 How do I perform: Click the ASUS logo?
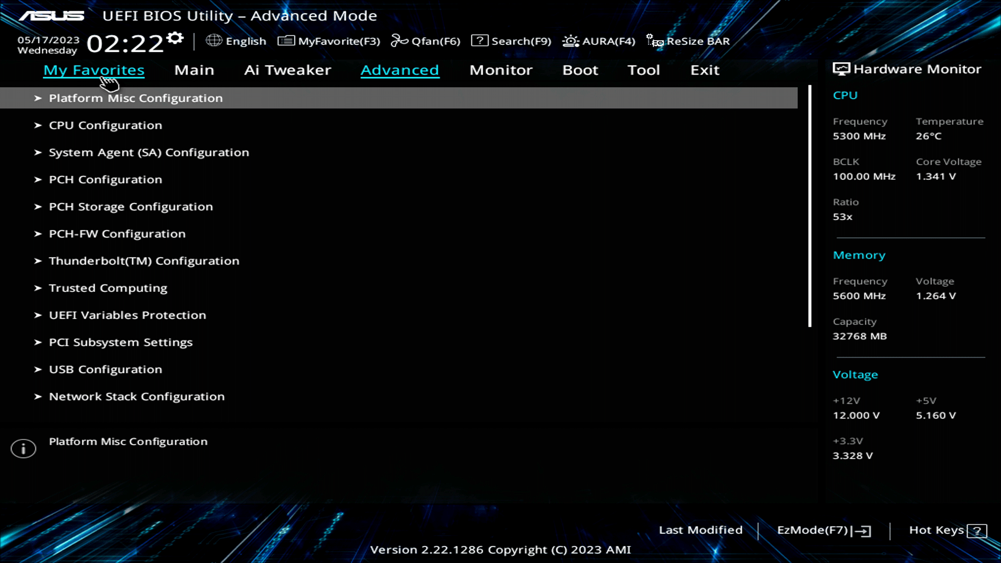coord(51,16)
